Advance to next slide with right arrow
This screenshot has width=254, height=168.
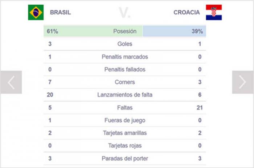point(243,82)
